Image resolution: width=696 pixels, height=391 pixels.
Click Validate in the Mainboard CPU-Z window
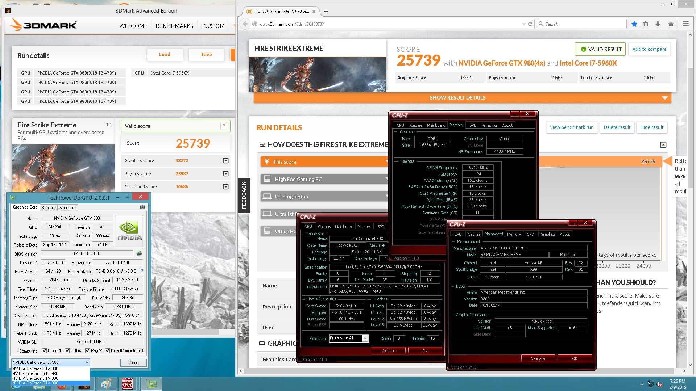coord(538,358)
